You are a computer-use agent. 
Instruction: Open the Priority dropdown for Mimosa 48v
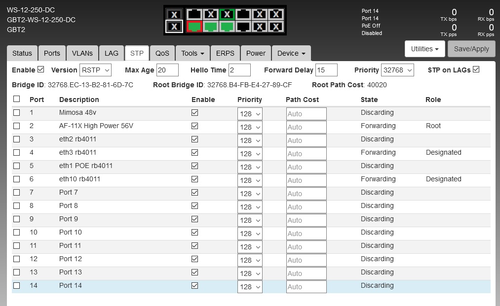click(250, 114)
